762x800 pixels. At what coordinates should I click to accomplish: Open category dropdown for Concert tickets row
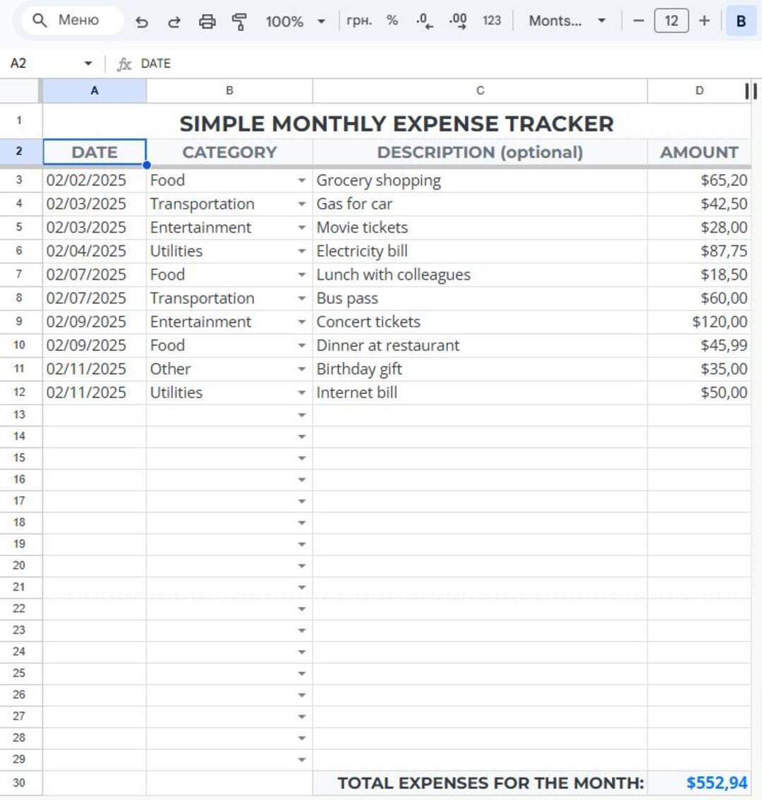click(302, 322)
